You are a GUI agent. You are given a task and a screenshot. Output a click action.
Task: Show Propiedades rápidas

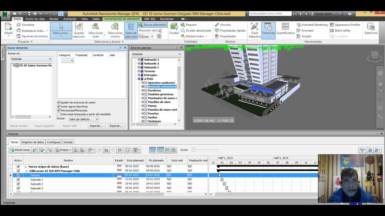point(230,31)
